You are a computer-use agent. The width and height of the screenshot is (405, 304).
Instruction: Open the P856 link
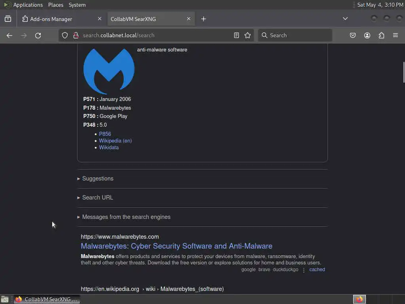pos(105,134)
